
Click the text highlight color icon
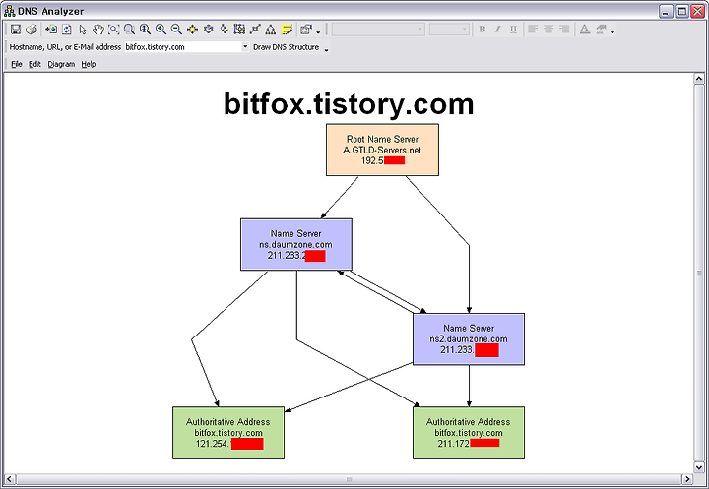click(601, 30)
